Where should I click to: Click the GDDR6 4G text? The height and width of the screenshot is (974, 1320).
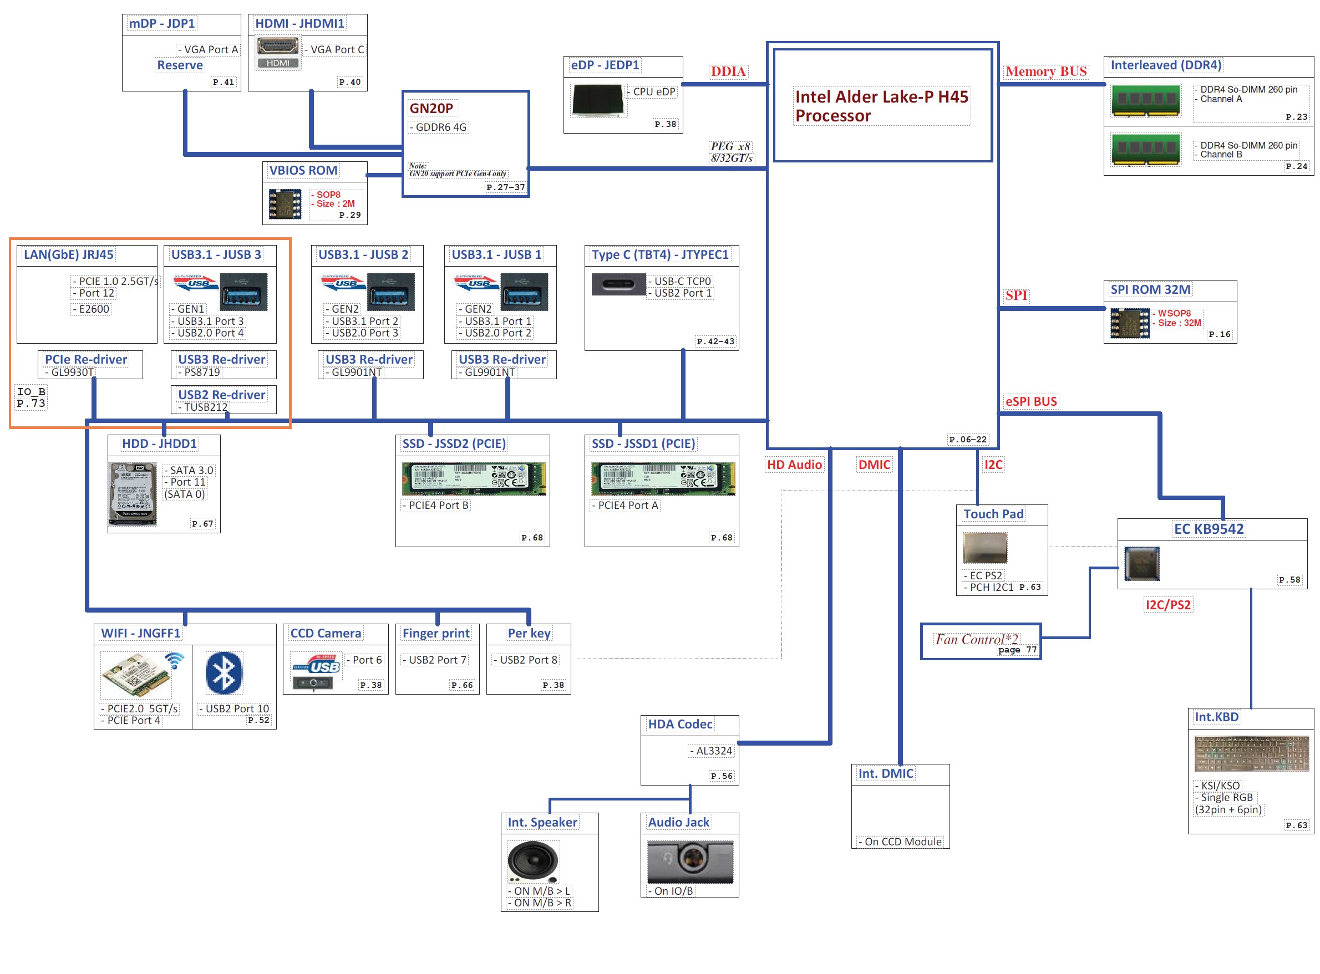coord(438,128)
